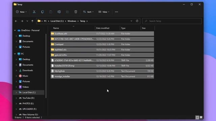The height and width of the screenshot is (121, 216).
Task: Select Desktop under OneDrive in sidebar
Action: point(26,36)
